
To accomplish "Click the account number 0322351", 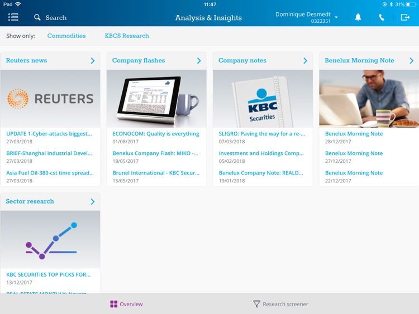I will tap(321, 21).
